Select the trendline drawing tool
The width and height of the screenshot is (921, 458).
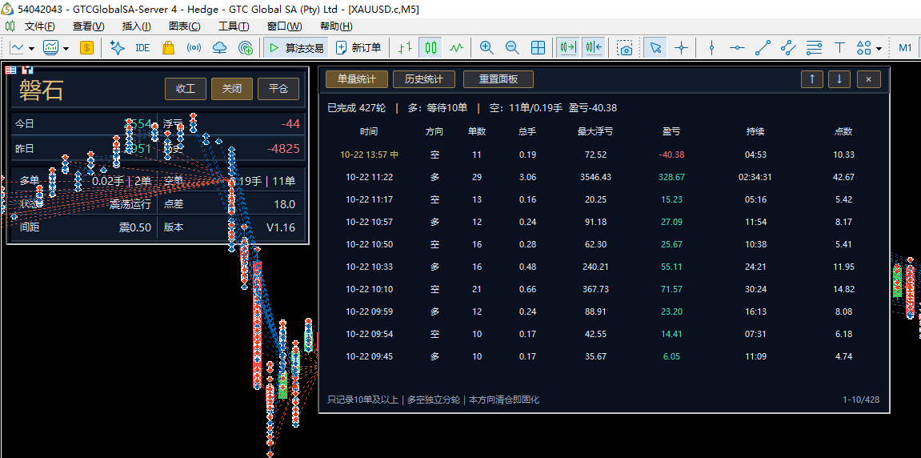pos(763,47)
